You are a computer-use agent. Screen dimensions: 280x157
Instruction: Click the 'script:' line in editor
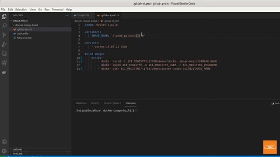[97, 58]
